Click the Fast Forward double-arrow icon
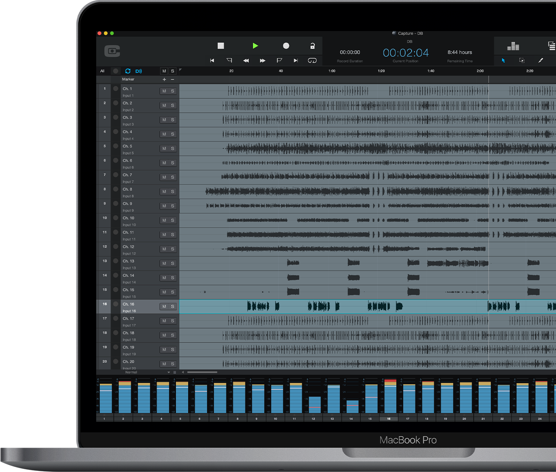The height and width of the screenshot is (472, 556). (262, 60)
